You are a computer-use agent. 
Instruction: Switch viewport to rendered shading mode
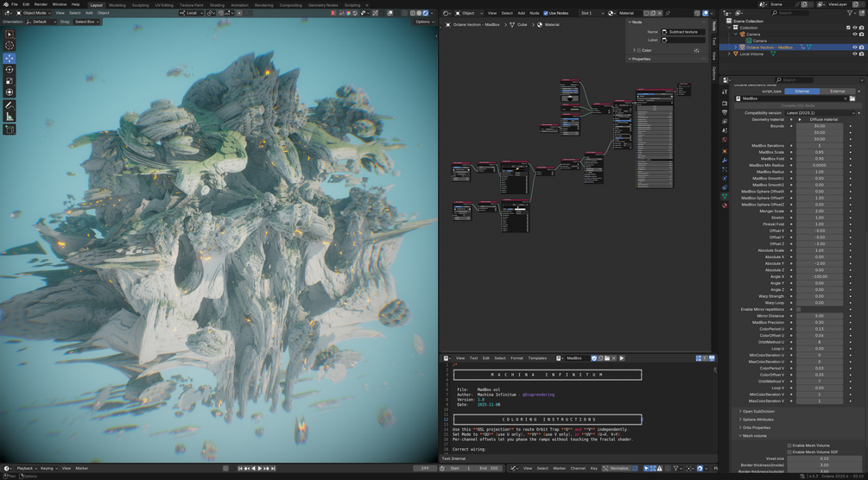(425, 13)
